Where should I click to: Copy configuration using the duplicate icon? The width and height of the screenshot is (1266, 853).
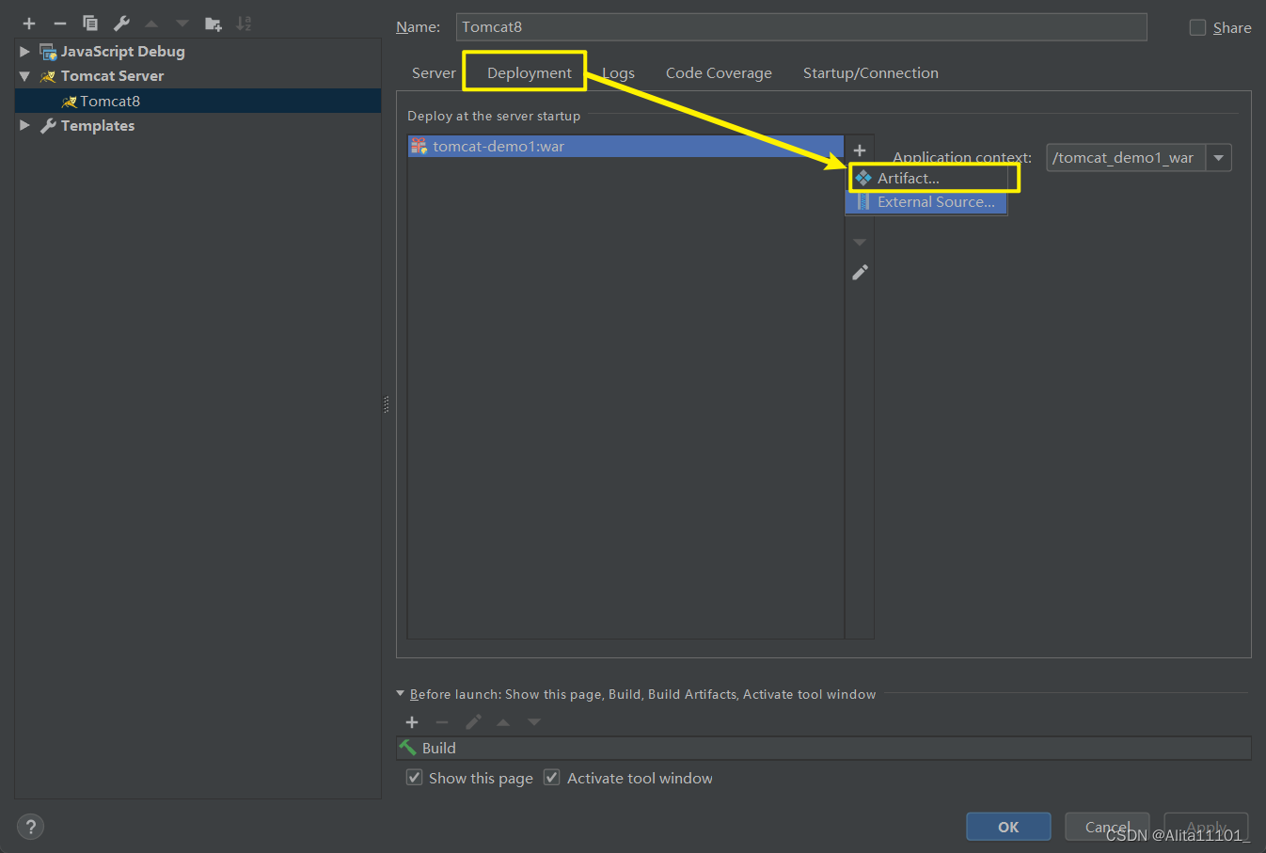(x=90, y=24)
